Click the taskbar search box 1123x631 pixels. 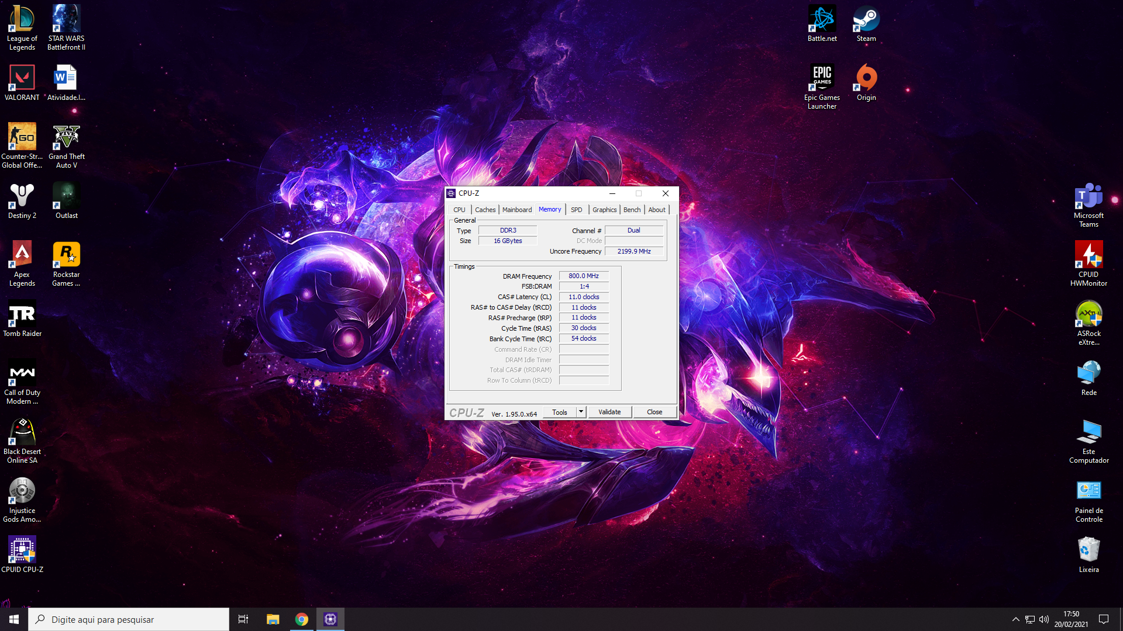[129, 619]
